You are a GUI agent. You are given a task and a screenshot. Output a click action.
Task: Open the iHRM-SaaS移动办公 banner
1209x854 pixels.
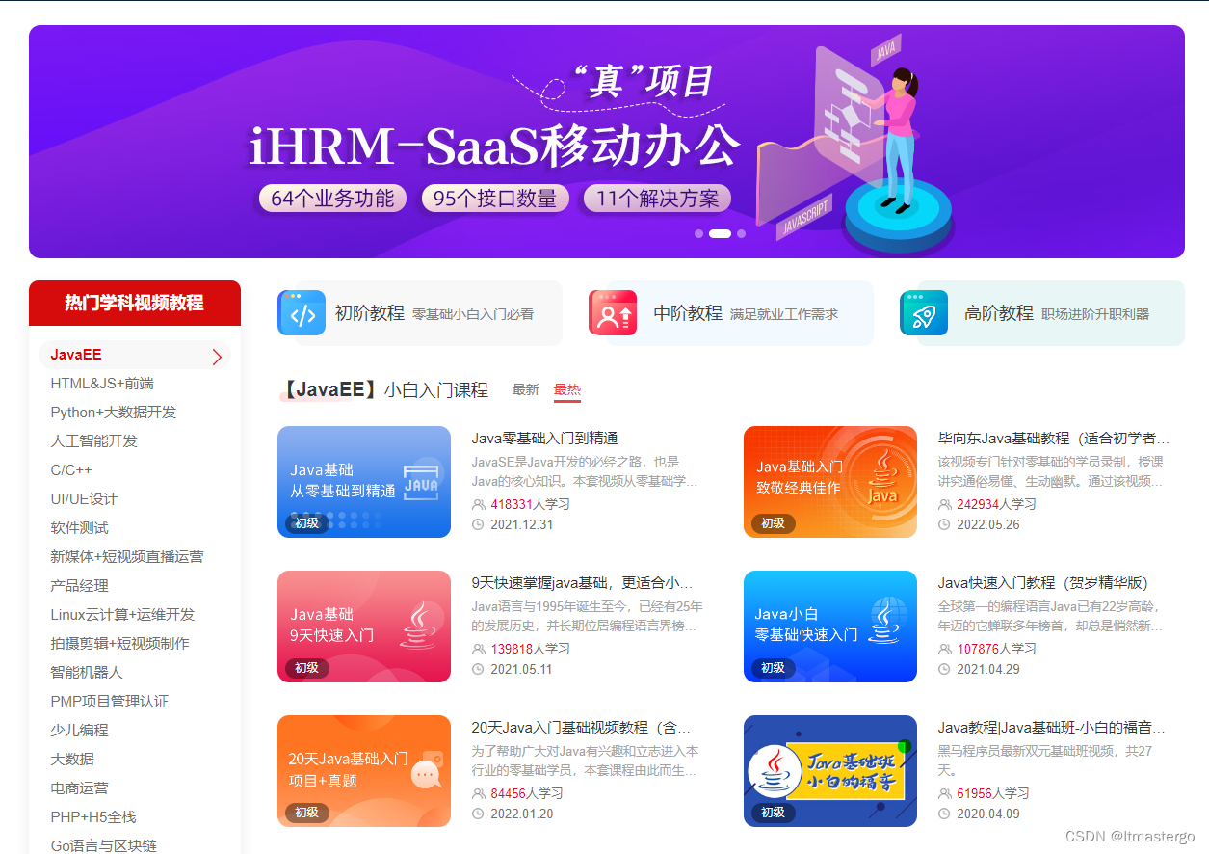pyautogui.click(x=607, y=142)
